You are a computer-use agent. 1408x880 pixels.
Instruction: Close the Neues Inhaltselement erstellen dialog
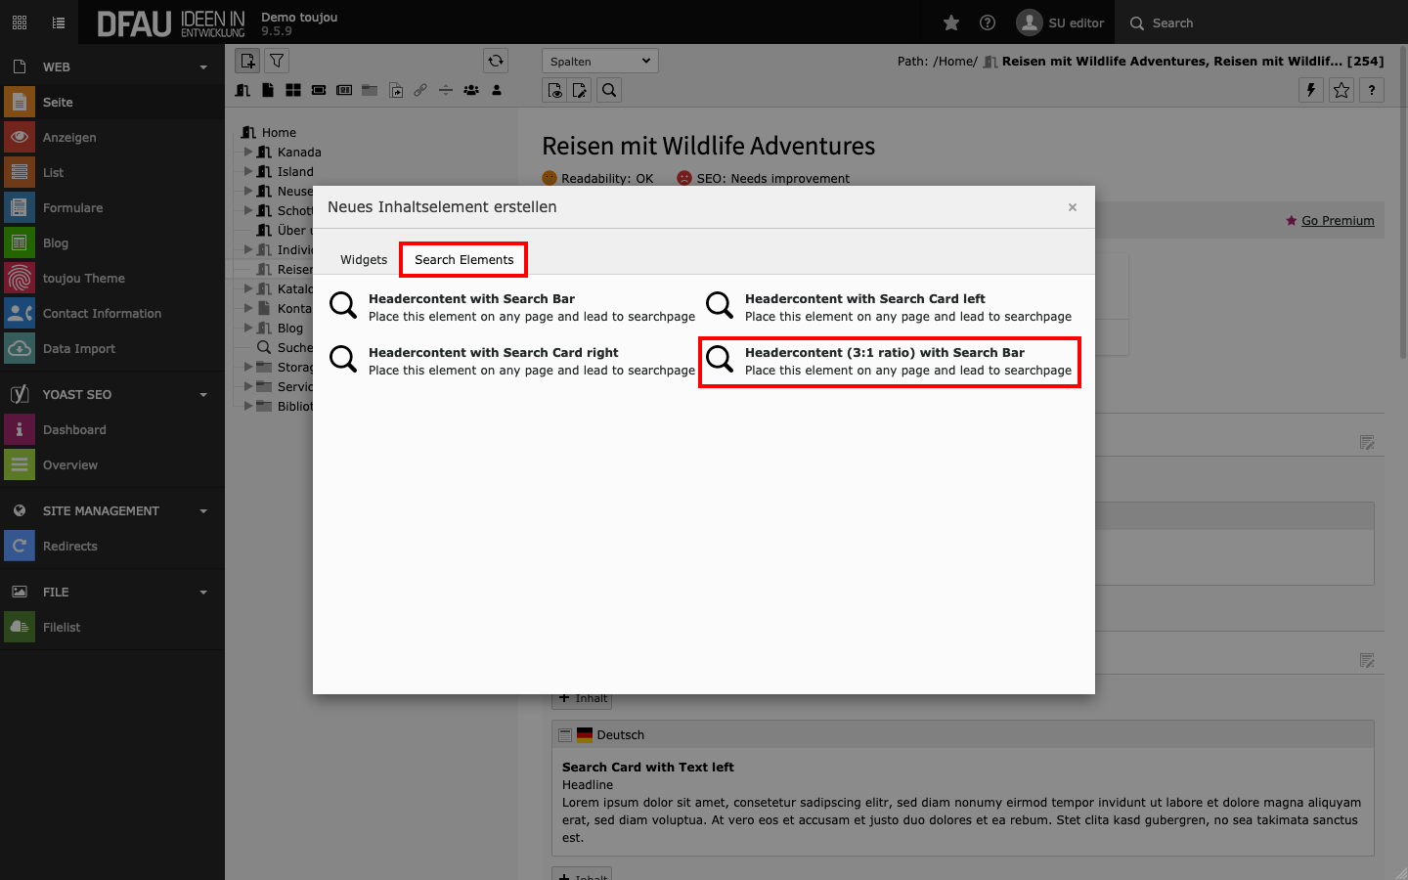coord(1073,207)
